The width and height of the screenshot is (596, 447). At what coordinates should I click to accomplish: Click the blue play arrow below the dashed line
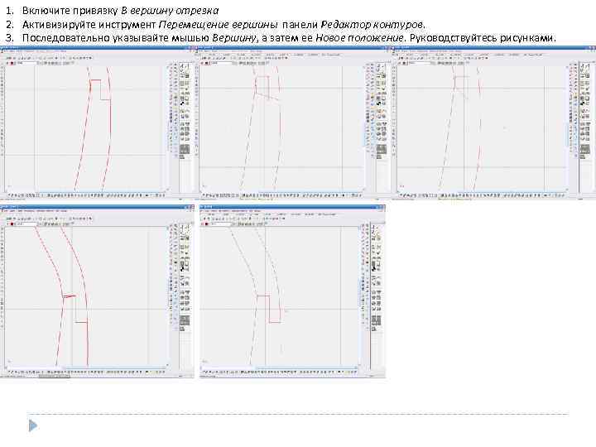[33, 425]
